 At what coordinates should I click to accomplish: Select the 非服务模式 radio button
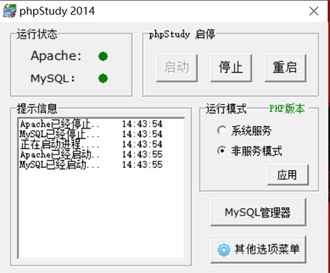tap(222, 151)
